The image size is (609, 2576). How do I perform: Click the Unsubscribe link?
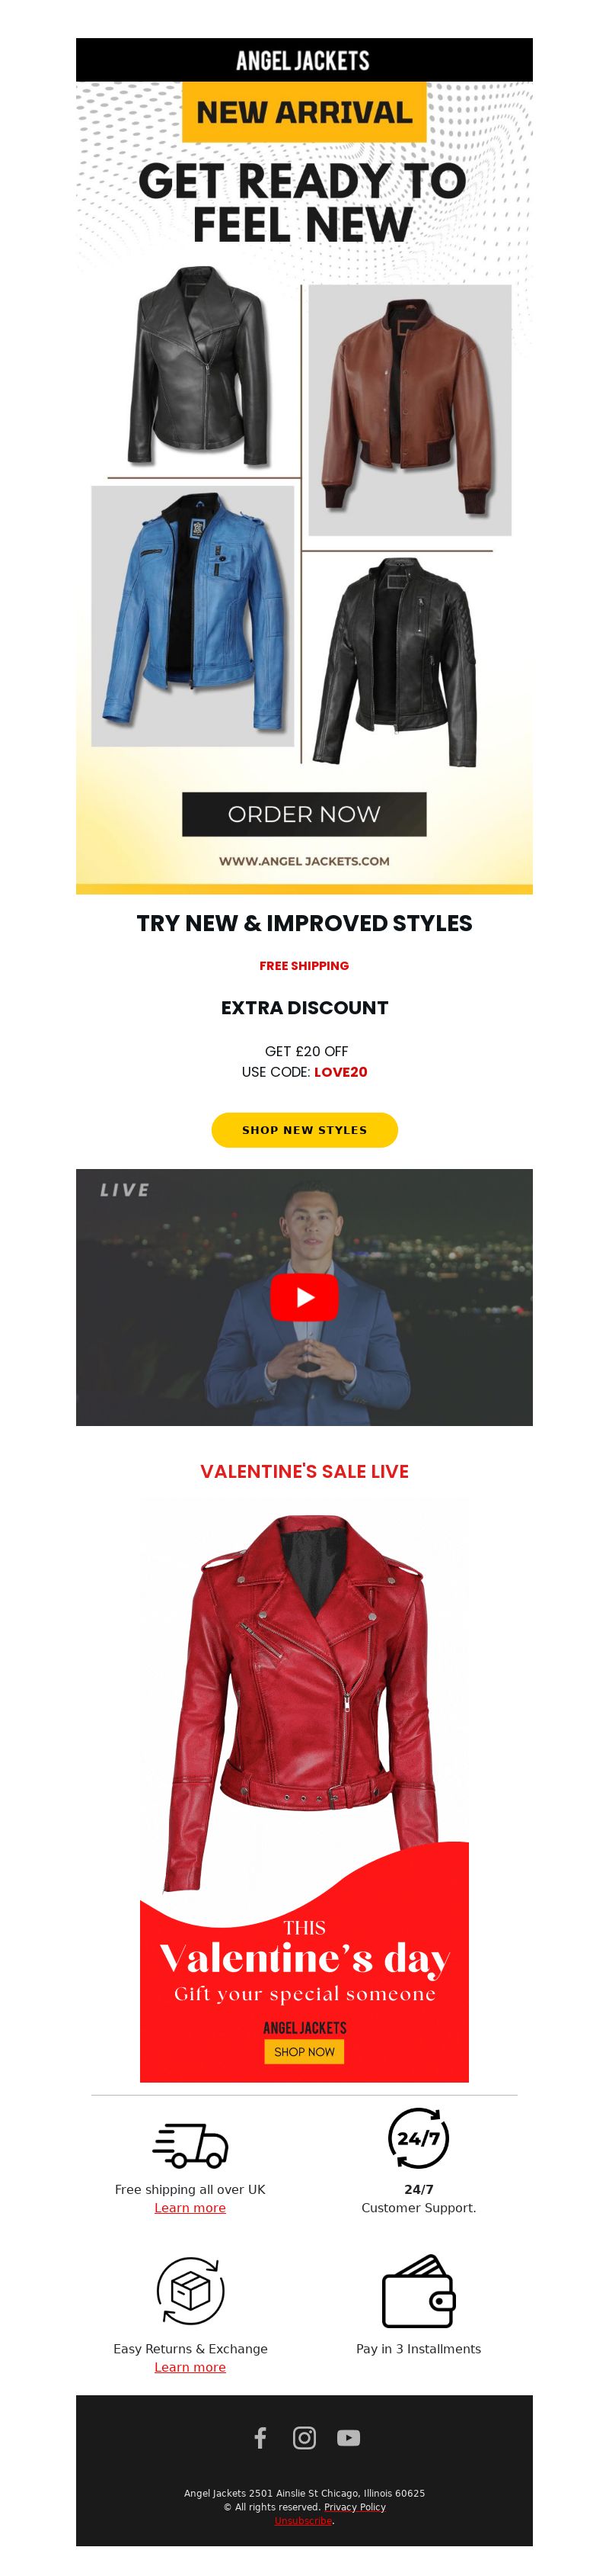[x=302, y=2520]
